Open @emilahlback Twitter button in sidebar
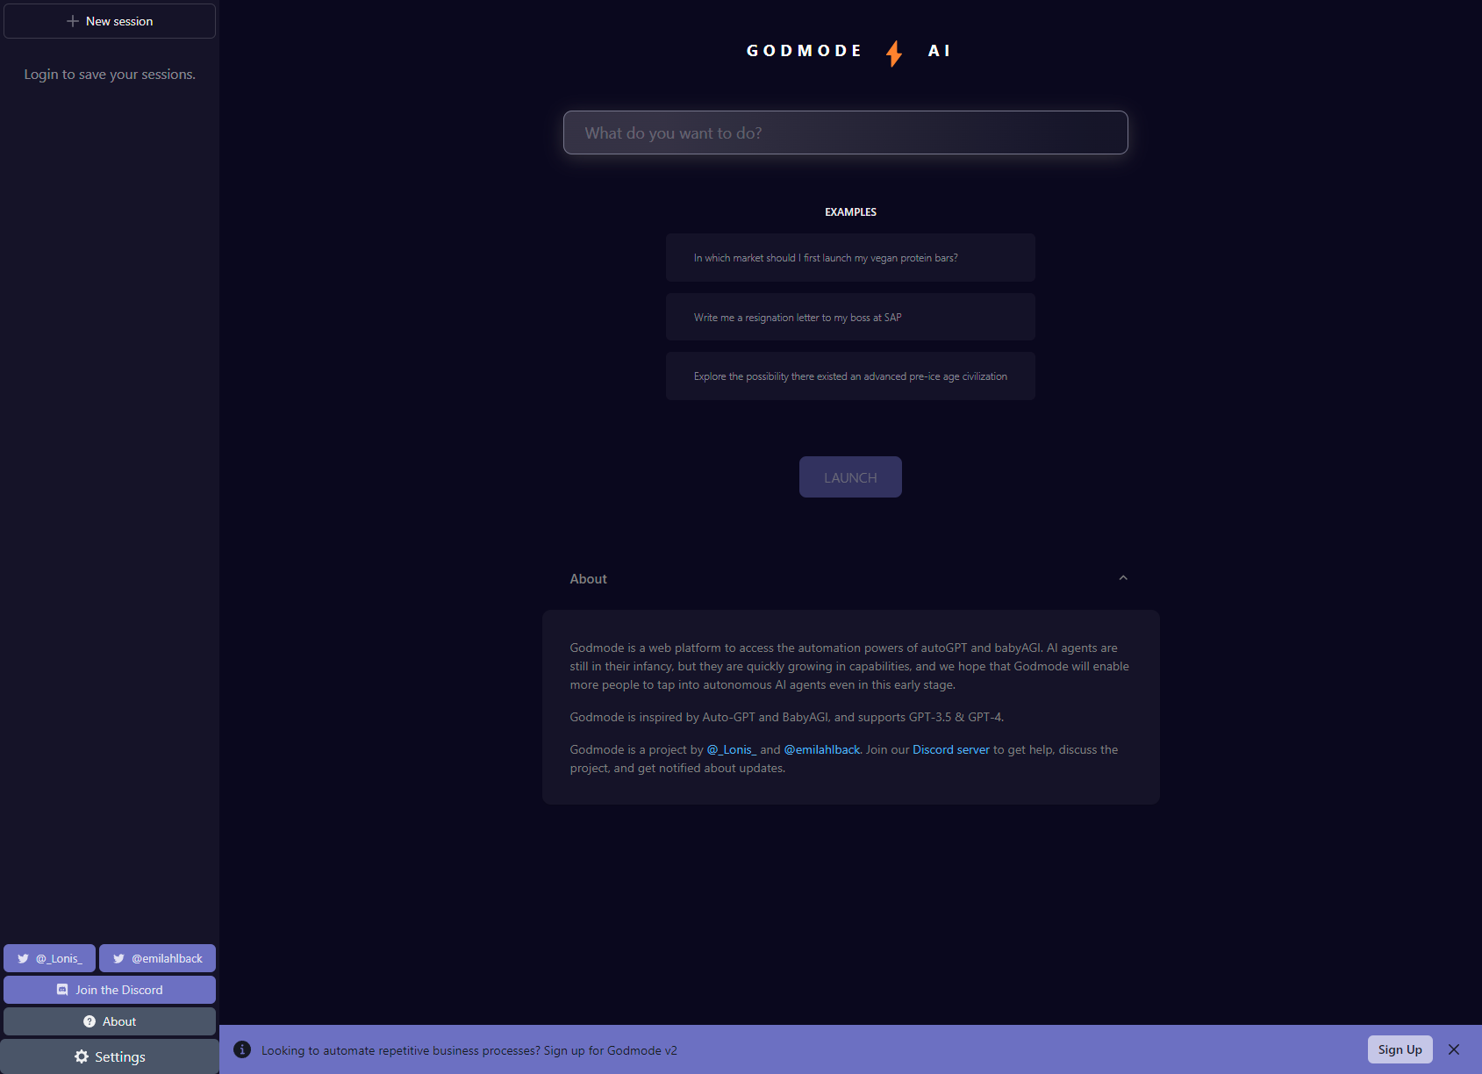Viewport: 1482px width, 1074px height. point(157,958)
